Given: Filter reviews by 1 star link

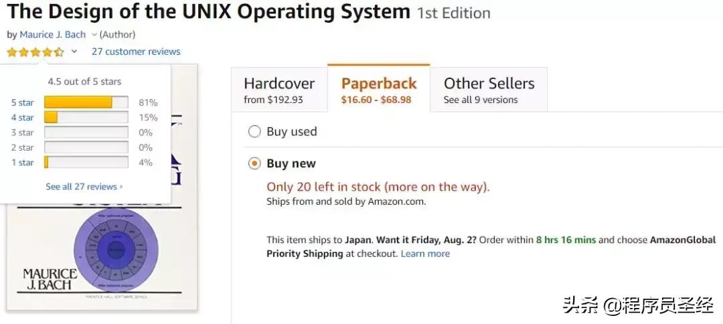Looking at the screenshot, I should click(22, 163).
